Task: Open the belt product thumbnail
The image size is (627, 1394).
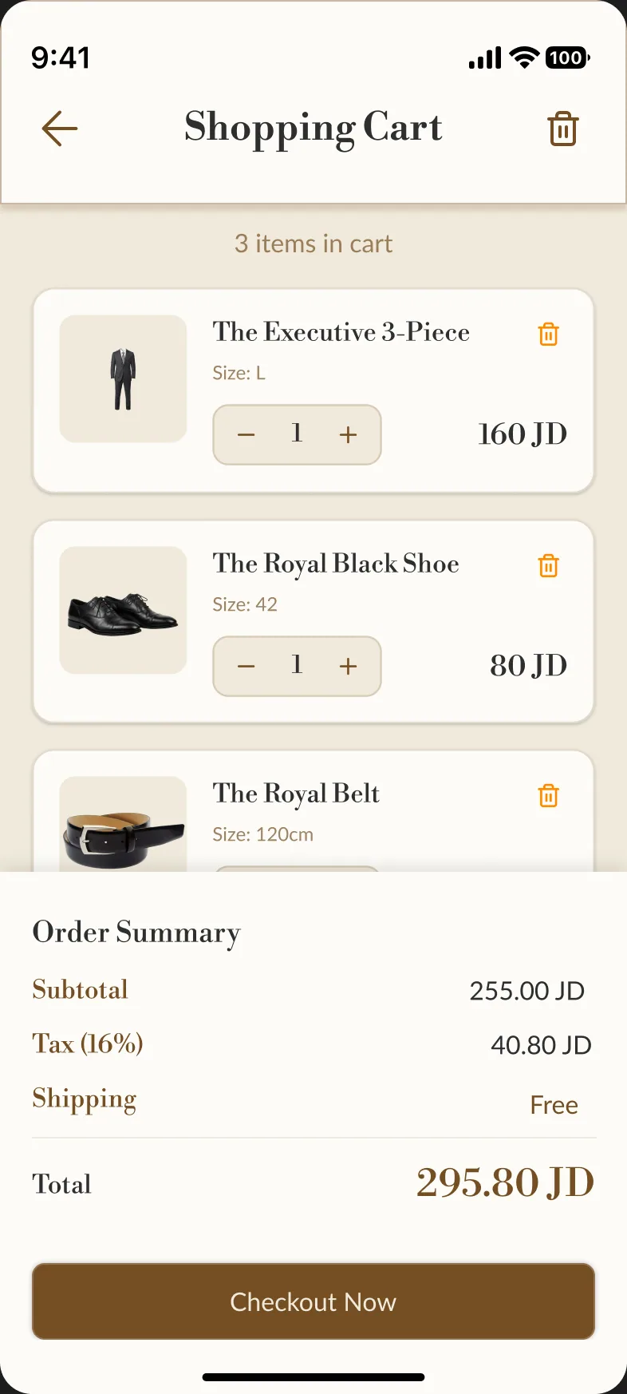Action: click(x=123, y=824)
